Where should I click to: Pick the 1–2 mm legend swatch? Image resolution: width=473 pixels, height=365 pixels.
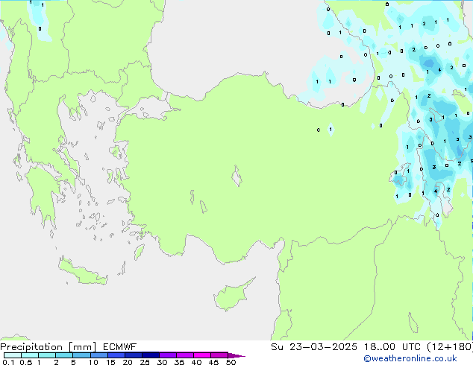47,355
